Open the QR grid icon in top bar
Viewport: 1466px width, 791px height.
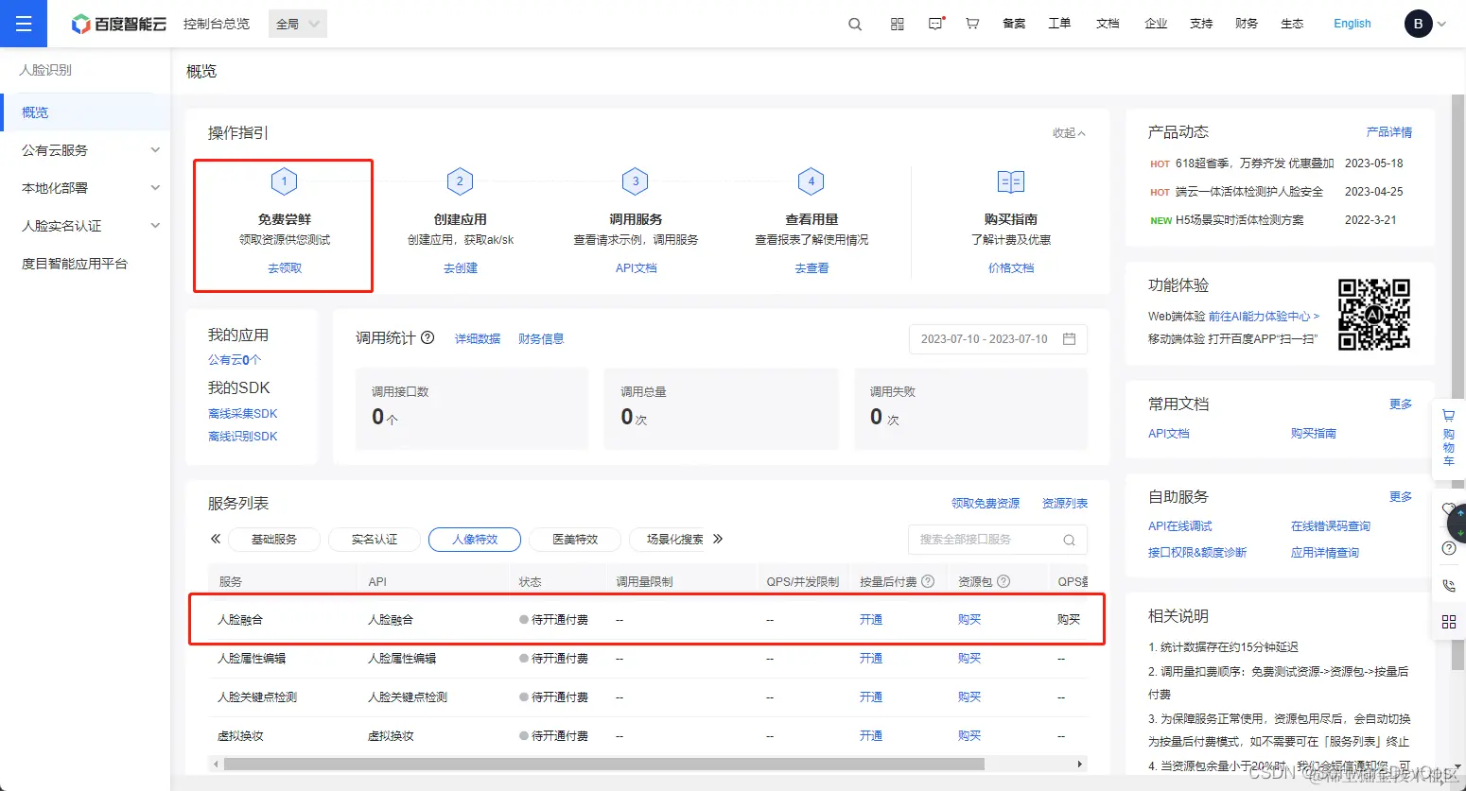tap(898, 24)
